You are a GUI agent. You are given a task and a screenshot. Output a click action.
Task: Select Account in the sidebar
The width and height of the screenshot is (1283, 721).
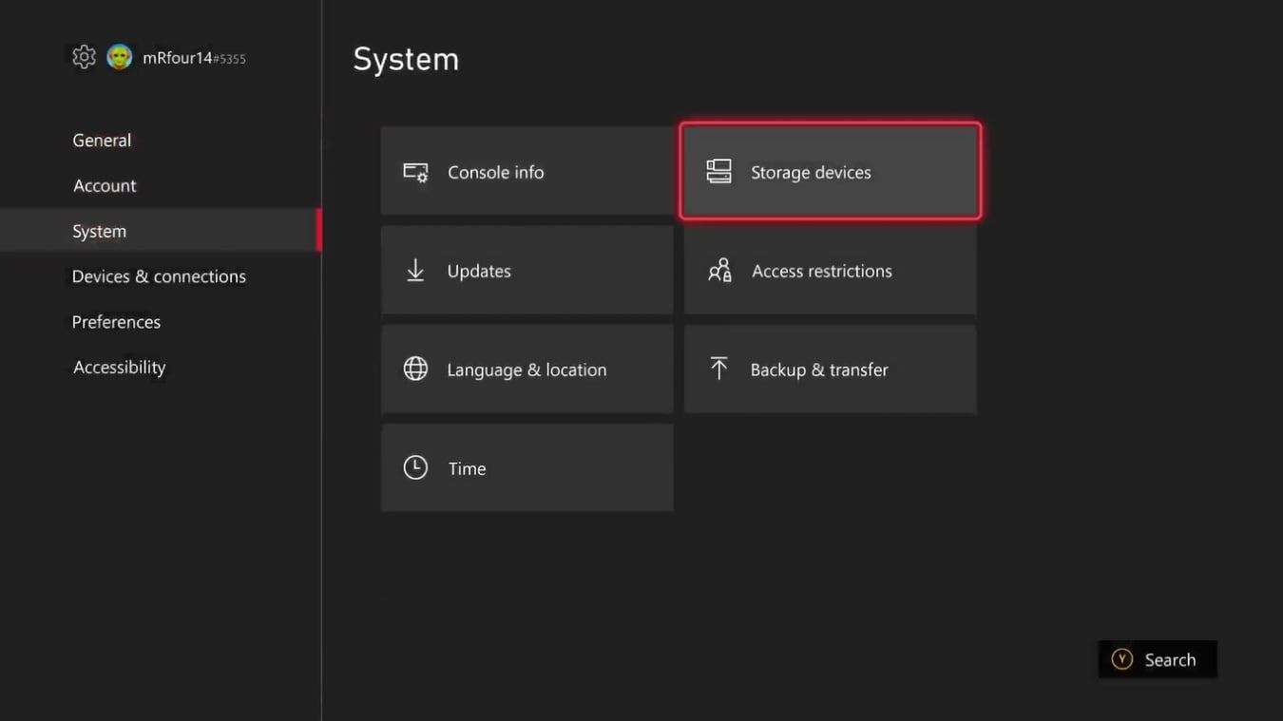(105, 186)
